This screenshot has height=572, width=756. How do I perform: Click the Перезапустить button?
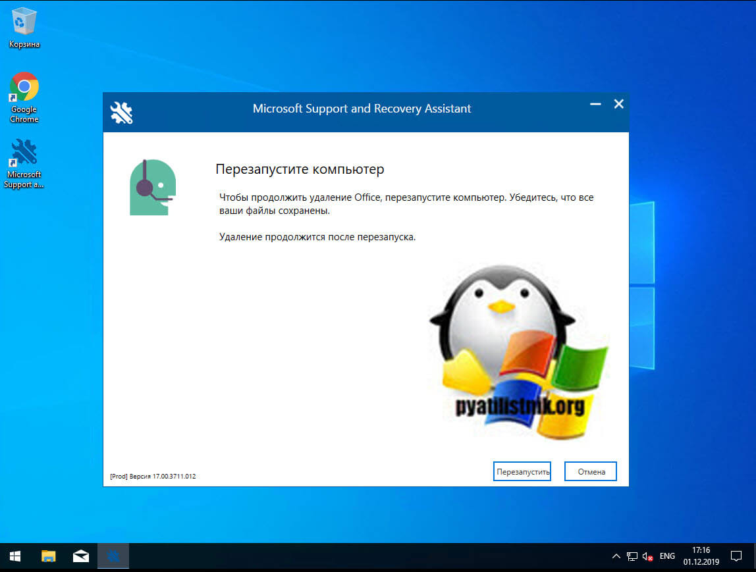[522, 472]
